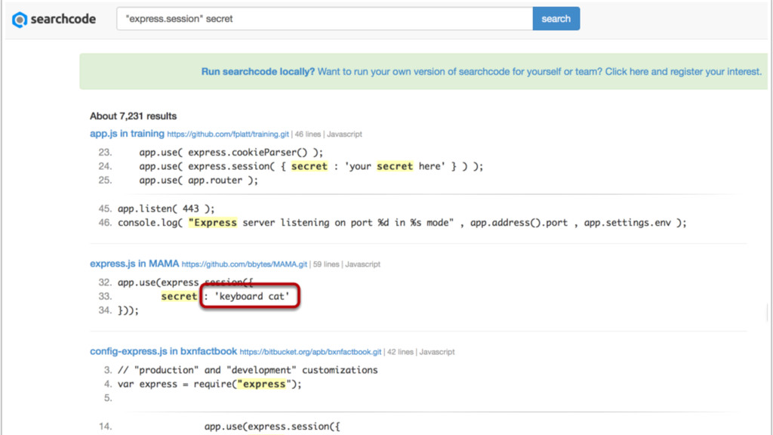The width and height of the screenshot is (773, 435).
Task: Open the fplatt/training.git GitHub URL
Action: point(228,134)
